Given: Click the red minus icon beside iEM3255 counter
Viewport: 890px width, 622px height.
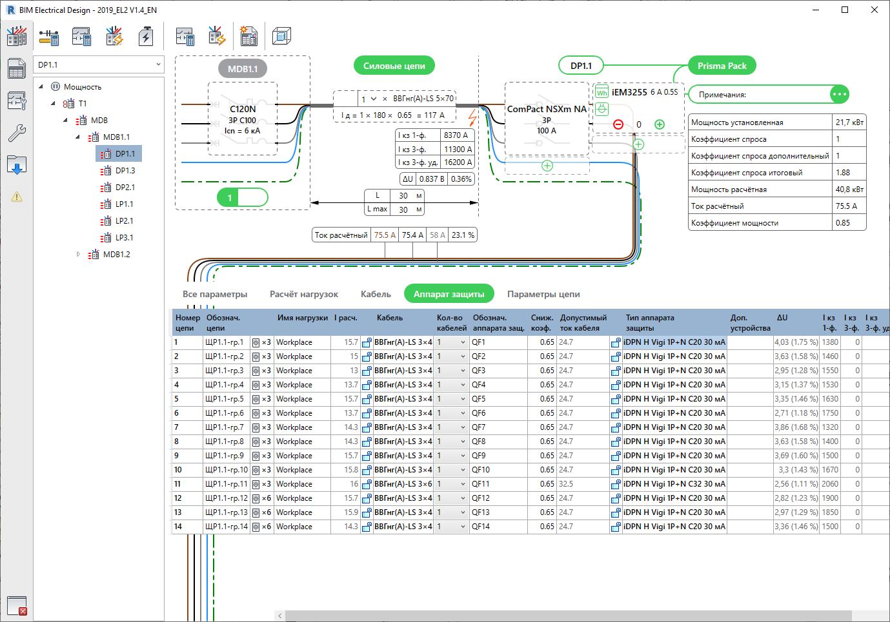Looking at the screenshot, I should [618, 124].
